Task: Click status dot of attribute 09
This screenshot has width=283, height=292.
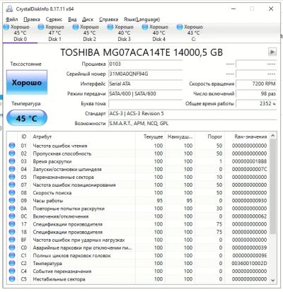Action: (12, 201)
